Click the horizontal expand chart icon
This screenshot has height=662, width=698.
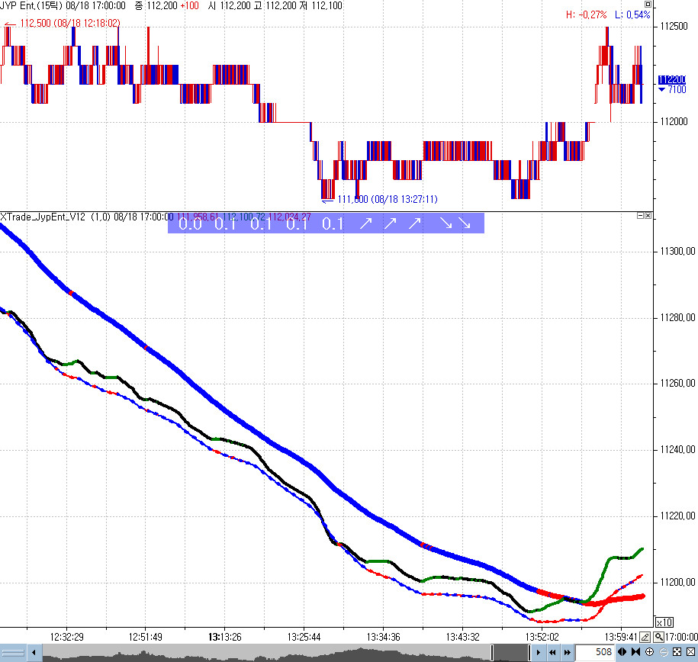(622, 652)
